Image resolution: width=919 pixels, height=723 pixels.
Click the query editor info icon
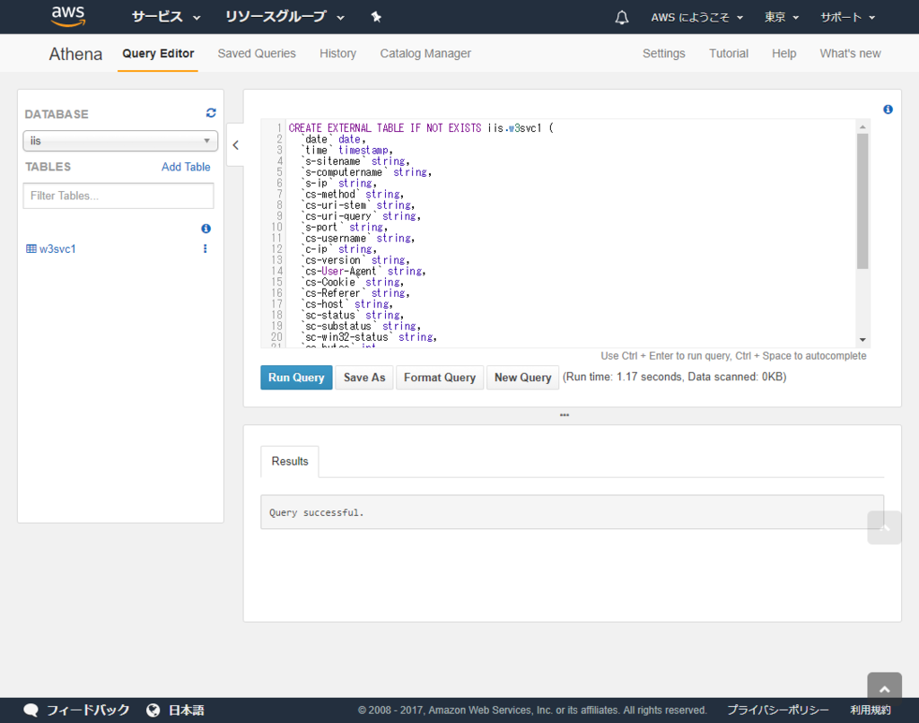point(888,109)
